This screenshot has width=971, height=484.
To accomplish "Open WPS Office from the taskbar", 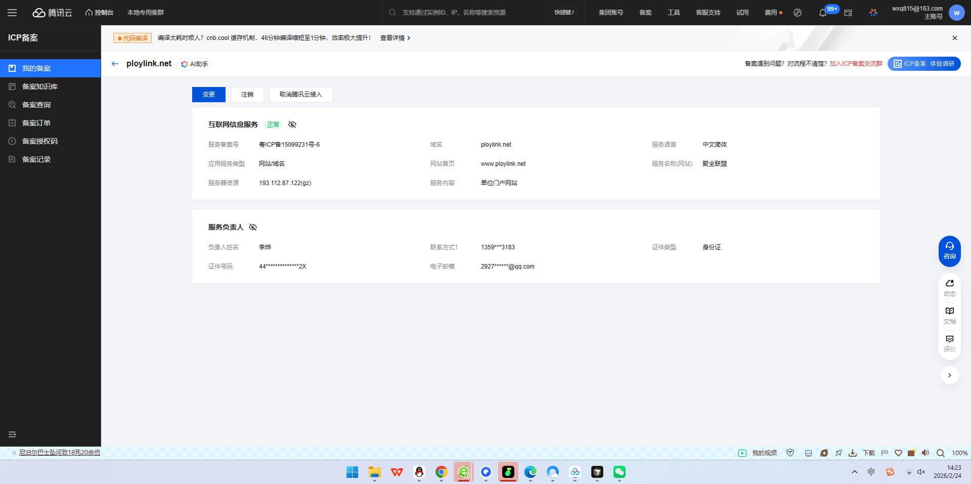I will point(397,472).
